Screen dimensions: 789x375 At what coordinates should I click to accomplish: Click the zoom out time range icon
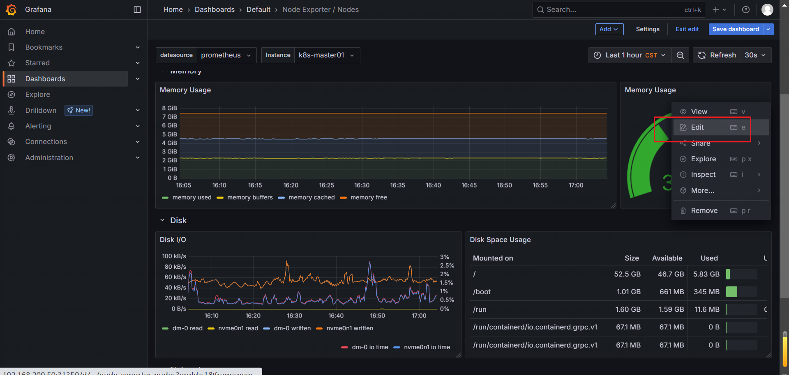click(680, 55)
